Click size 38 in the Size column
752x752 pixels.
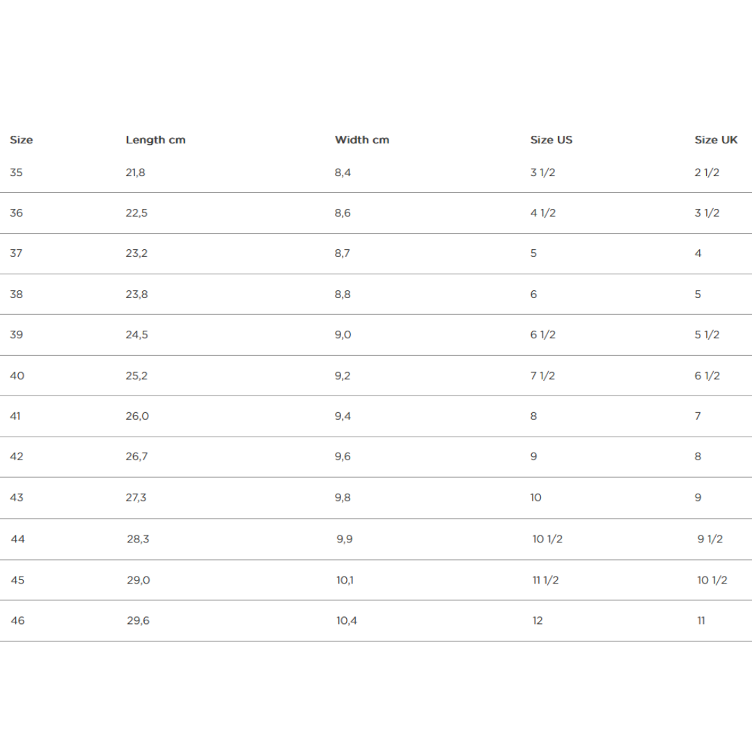pyautogui.click(x=16, y=295)
